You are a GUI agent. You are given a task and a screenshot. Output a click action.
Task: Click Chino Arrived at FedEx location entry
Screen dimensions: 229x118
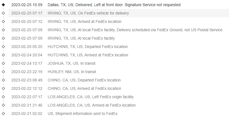tap(84, 88)
